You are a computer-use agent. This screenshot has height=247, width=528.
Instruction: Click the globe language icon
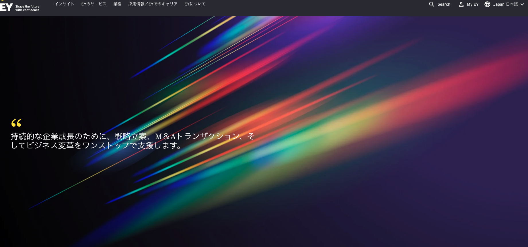tap(487, 4)
